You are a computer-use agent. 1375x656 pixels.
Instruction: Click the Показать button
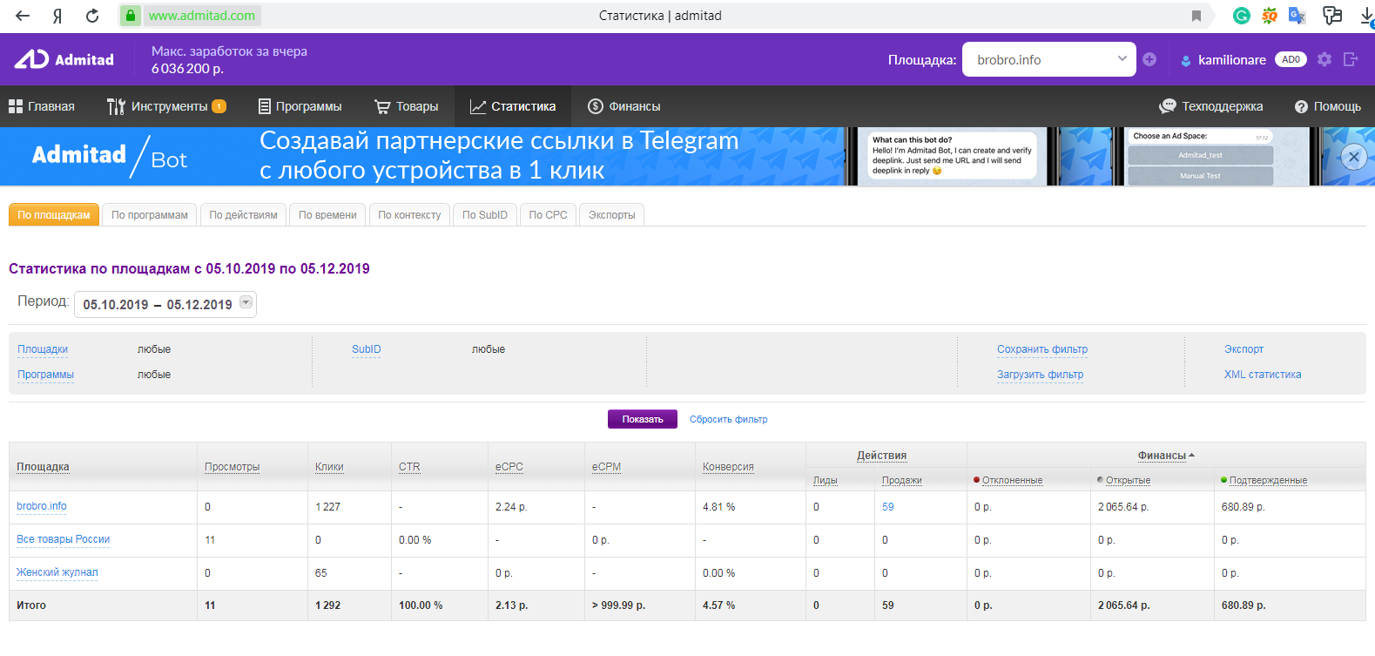point(643,419)
